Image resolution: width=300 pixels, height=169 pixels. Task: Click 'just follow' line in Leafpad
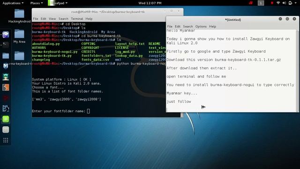179,101
